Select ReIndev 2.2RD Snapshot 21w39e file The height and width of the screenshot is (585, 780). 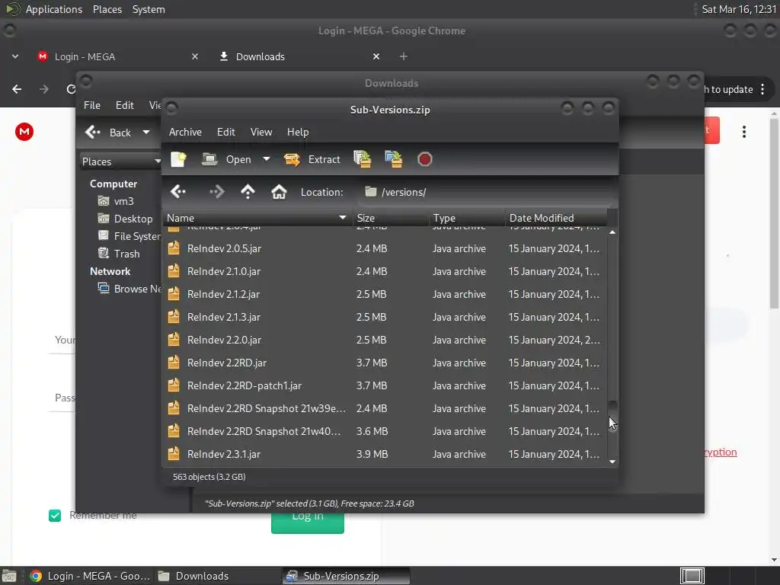point(385,408)
